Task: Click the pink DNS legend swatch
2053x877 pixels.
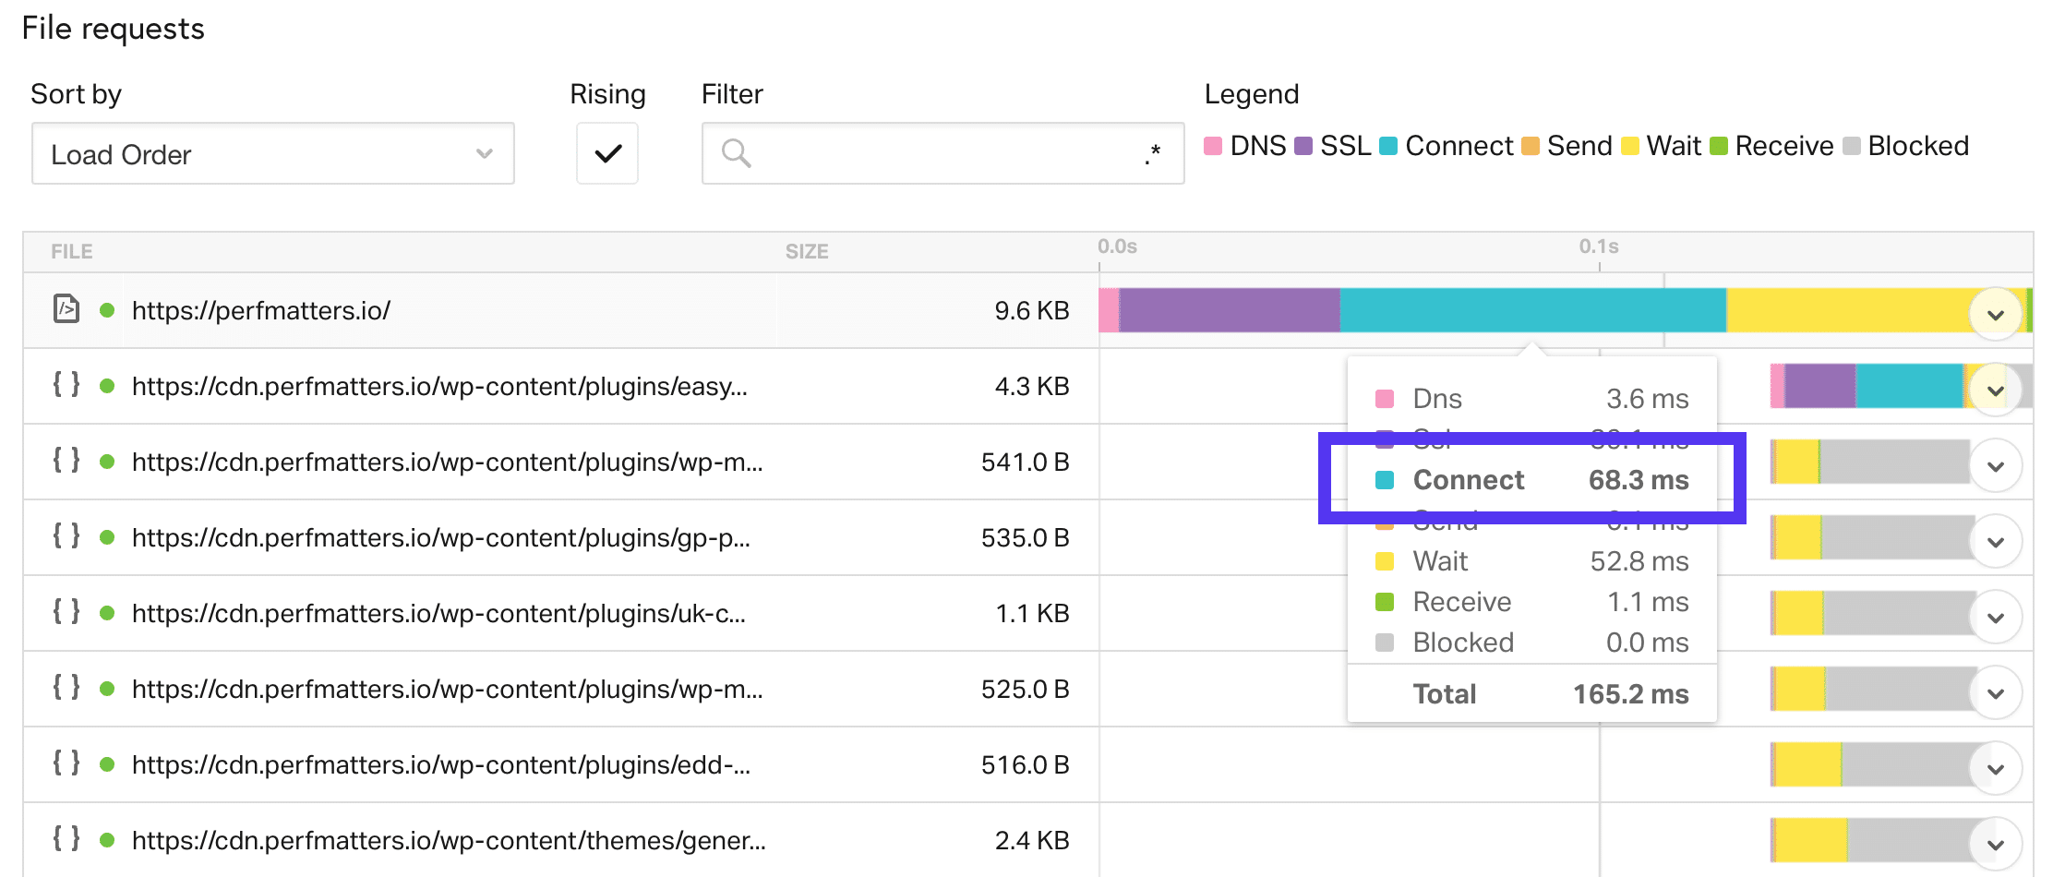Action: [x=1212, y=146]
